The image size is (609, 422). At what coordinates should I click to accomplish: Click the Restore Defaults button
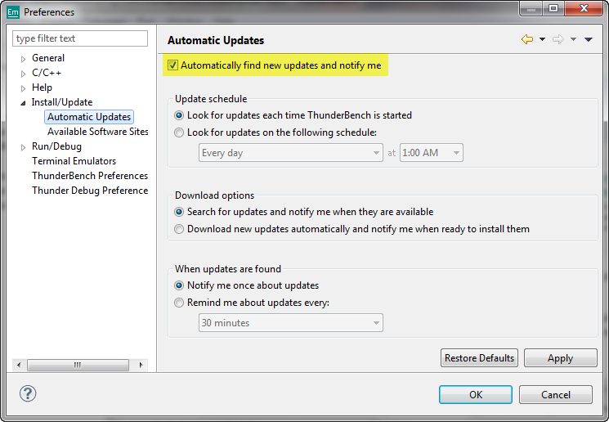tap(479, 358)
